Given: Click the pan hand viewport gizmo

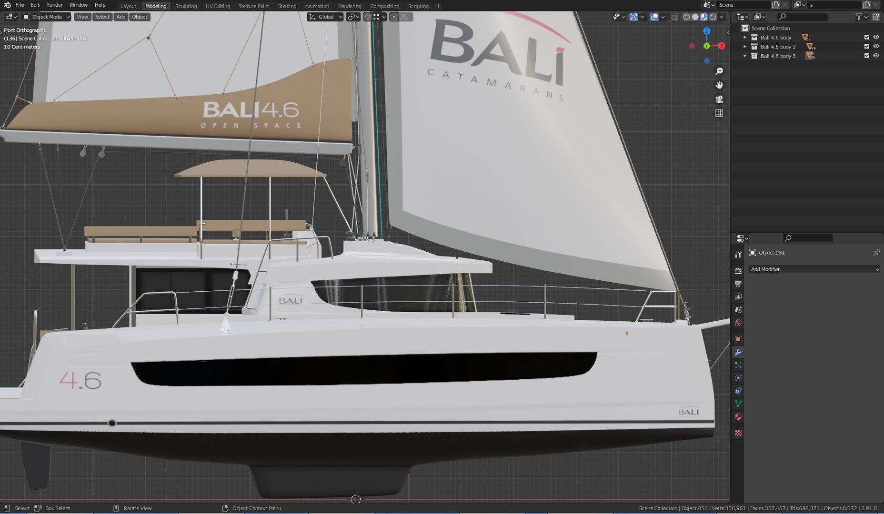Looking at the screenshot, I should click(719, 85).
